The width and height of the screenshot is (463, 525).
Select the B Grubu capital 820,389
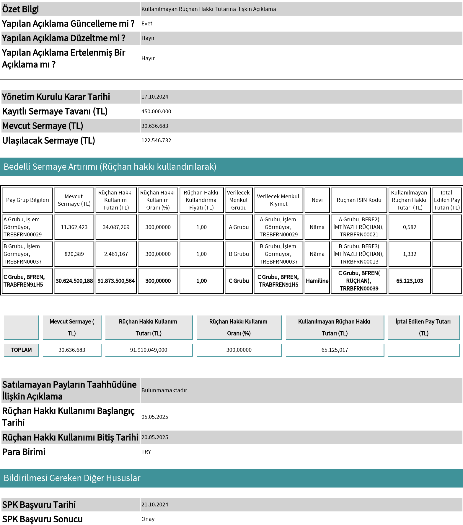pos(74,254)
